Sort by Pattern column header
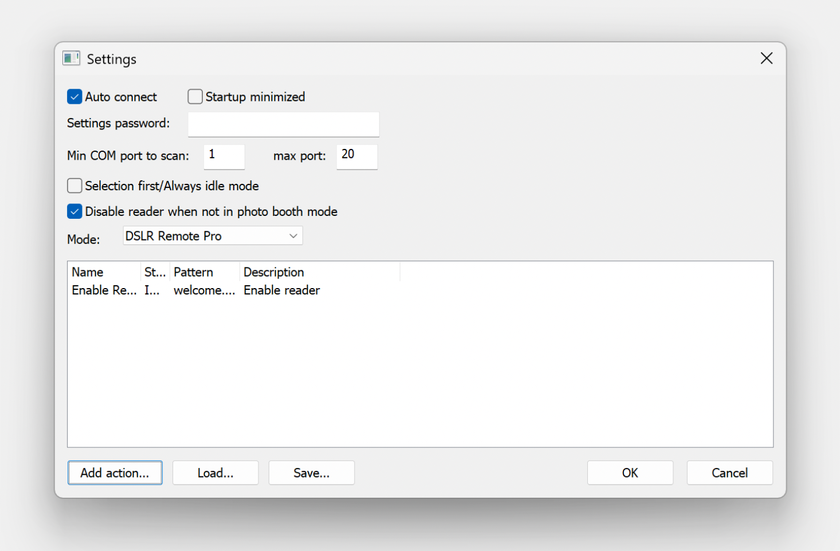840x551 pixels. 204,272
